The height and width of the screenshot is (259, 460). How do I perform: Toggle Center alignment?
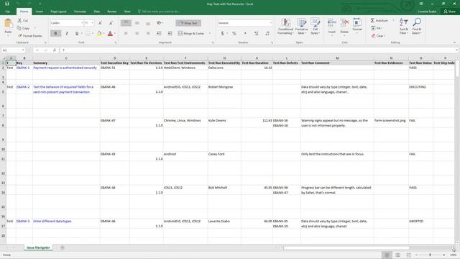137,34
